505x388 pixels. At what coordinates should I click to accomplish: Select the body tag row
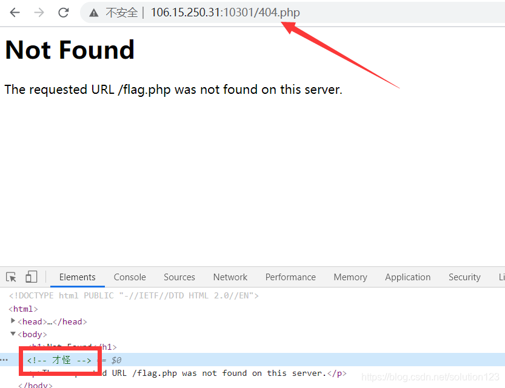pos(32,335)
